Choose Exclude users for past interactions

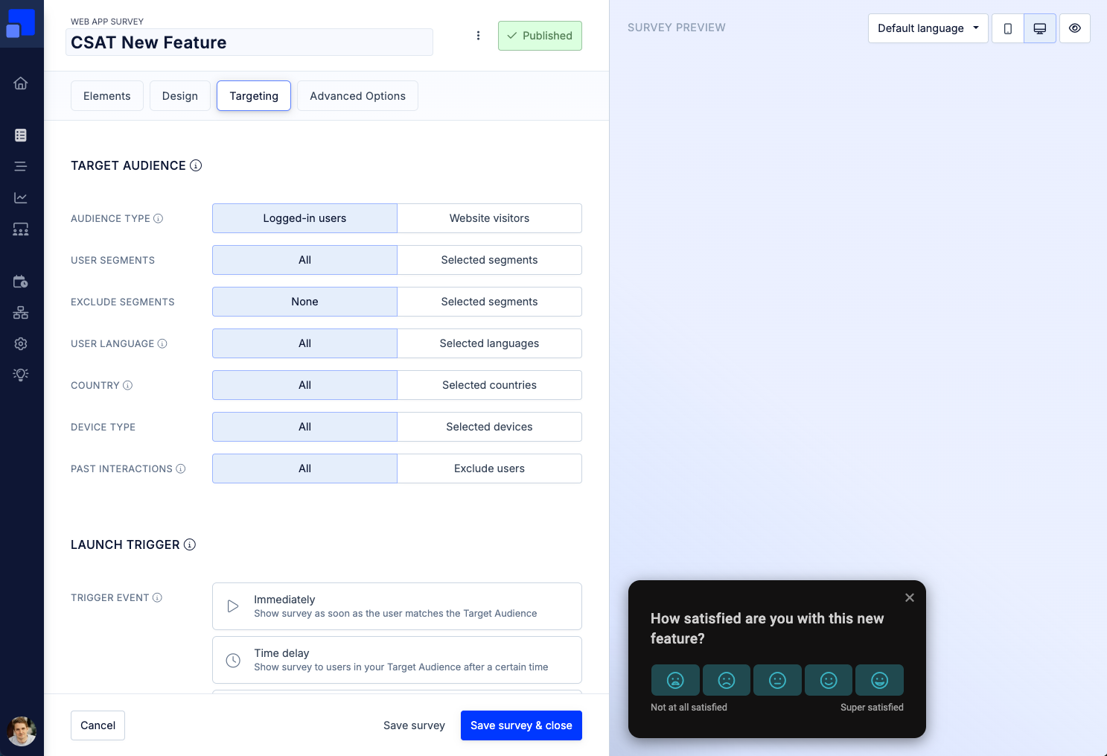489,468
